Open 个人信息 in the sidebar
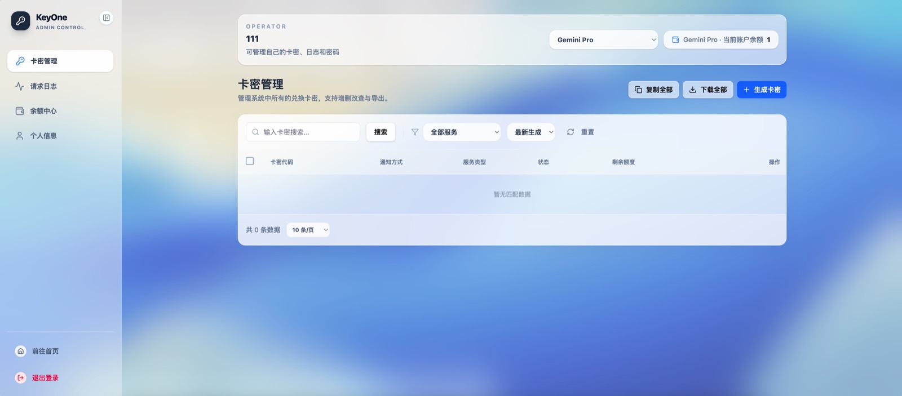 pos(43,136)
